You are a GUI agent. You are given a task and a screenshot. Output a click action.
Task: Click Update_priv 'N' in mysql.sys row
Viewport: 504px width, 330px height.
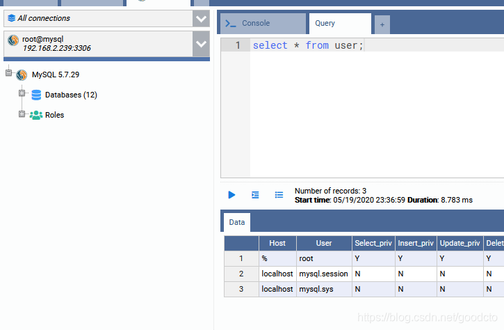460,289
